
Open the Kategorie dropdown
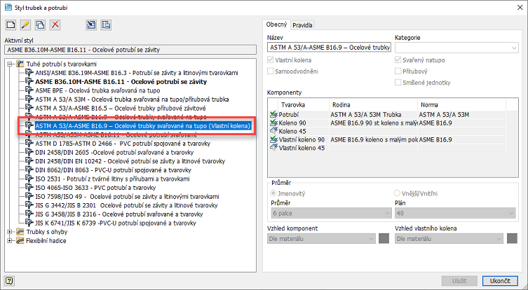point(456,48)
